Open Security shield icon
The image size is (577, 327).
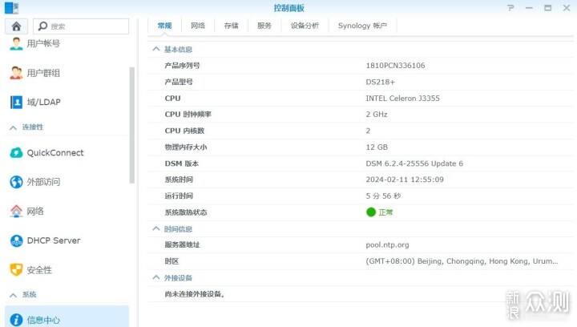point(16,269)
